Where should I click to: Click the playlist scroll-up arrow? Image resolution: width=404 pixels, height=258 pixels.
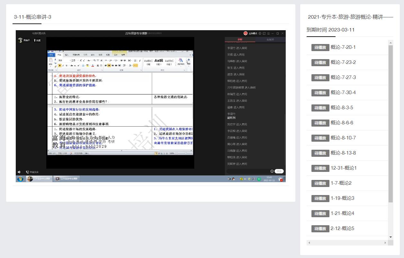click(391, 42)
